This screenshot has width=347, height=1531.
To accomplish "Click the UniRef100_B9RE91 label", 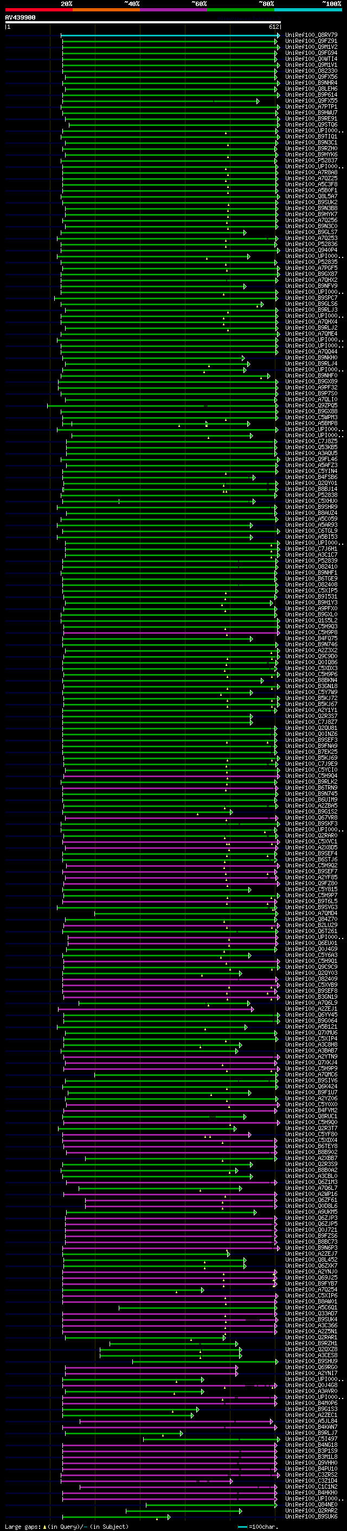I will (311, 118).
